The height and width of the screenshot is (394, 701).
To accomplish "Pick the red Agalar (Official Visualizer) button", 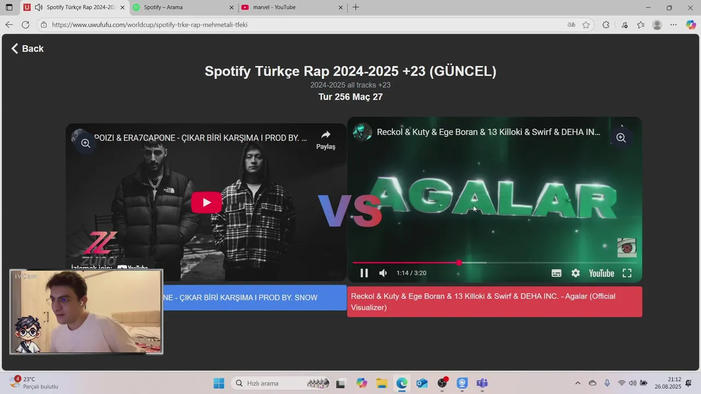I will tap(495, 302).
